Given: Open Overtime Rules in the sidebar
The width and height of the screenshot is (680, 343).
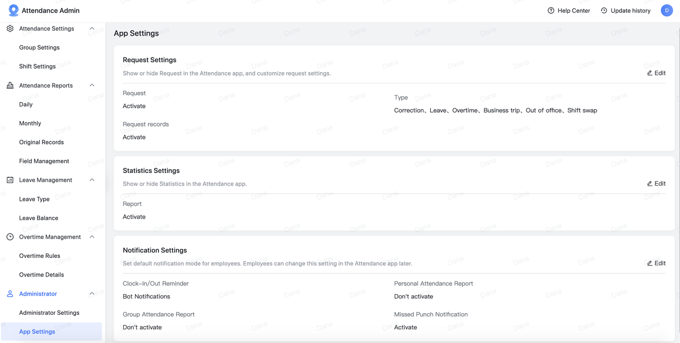Looking at the screenshot, I should tap(40, 256).
